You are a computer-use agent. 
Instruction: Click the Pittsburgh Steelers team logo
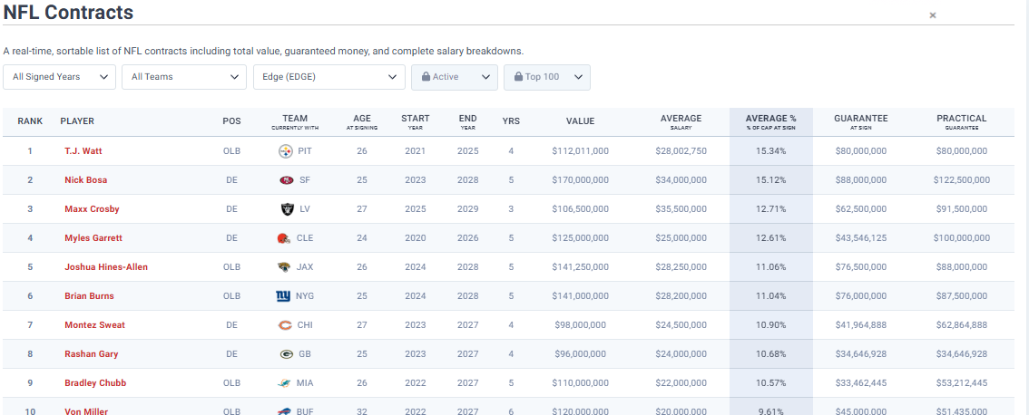pyautogui.click(x=286, y=151)
